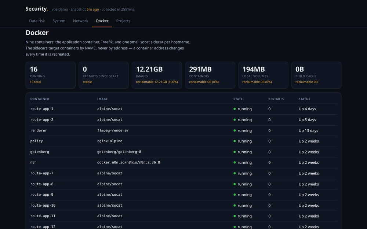367x229 pixels.
Task: Select the 'Up 13 days' status
Action: (x=308, y=130)
